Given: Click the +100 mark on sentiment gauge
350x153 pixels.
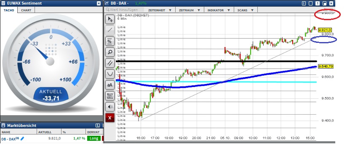Looking at the screenshot, I should click(65, 79).
